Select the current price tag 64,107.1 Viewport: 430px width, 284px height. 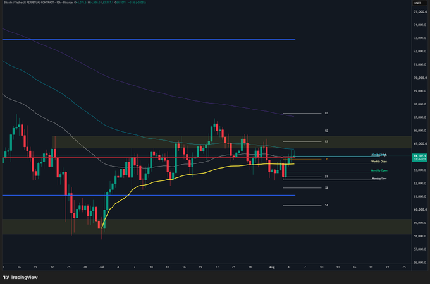tap(420, 157)
